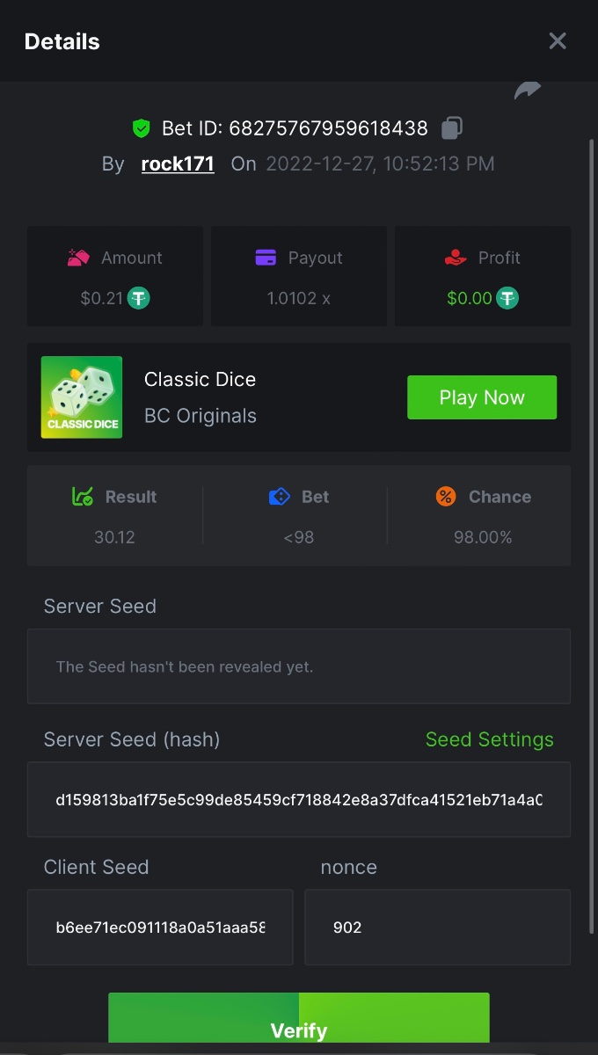Copy the Bet ID with copy icon
This screenshot has height=1055, width=598.
[x=452, y=128]
